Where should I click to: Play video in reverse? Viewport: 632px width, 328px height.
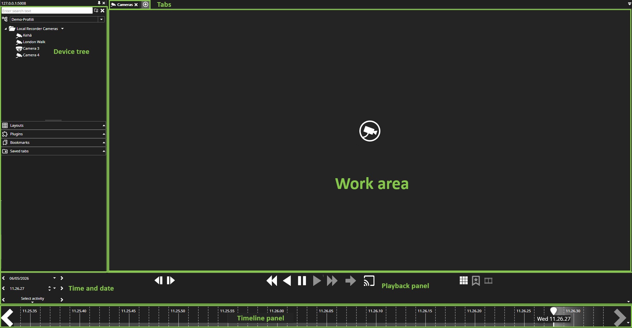pos(287,281)
